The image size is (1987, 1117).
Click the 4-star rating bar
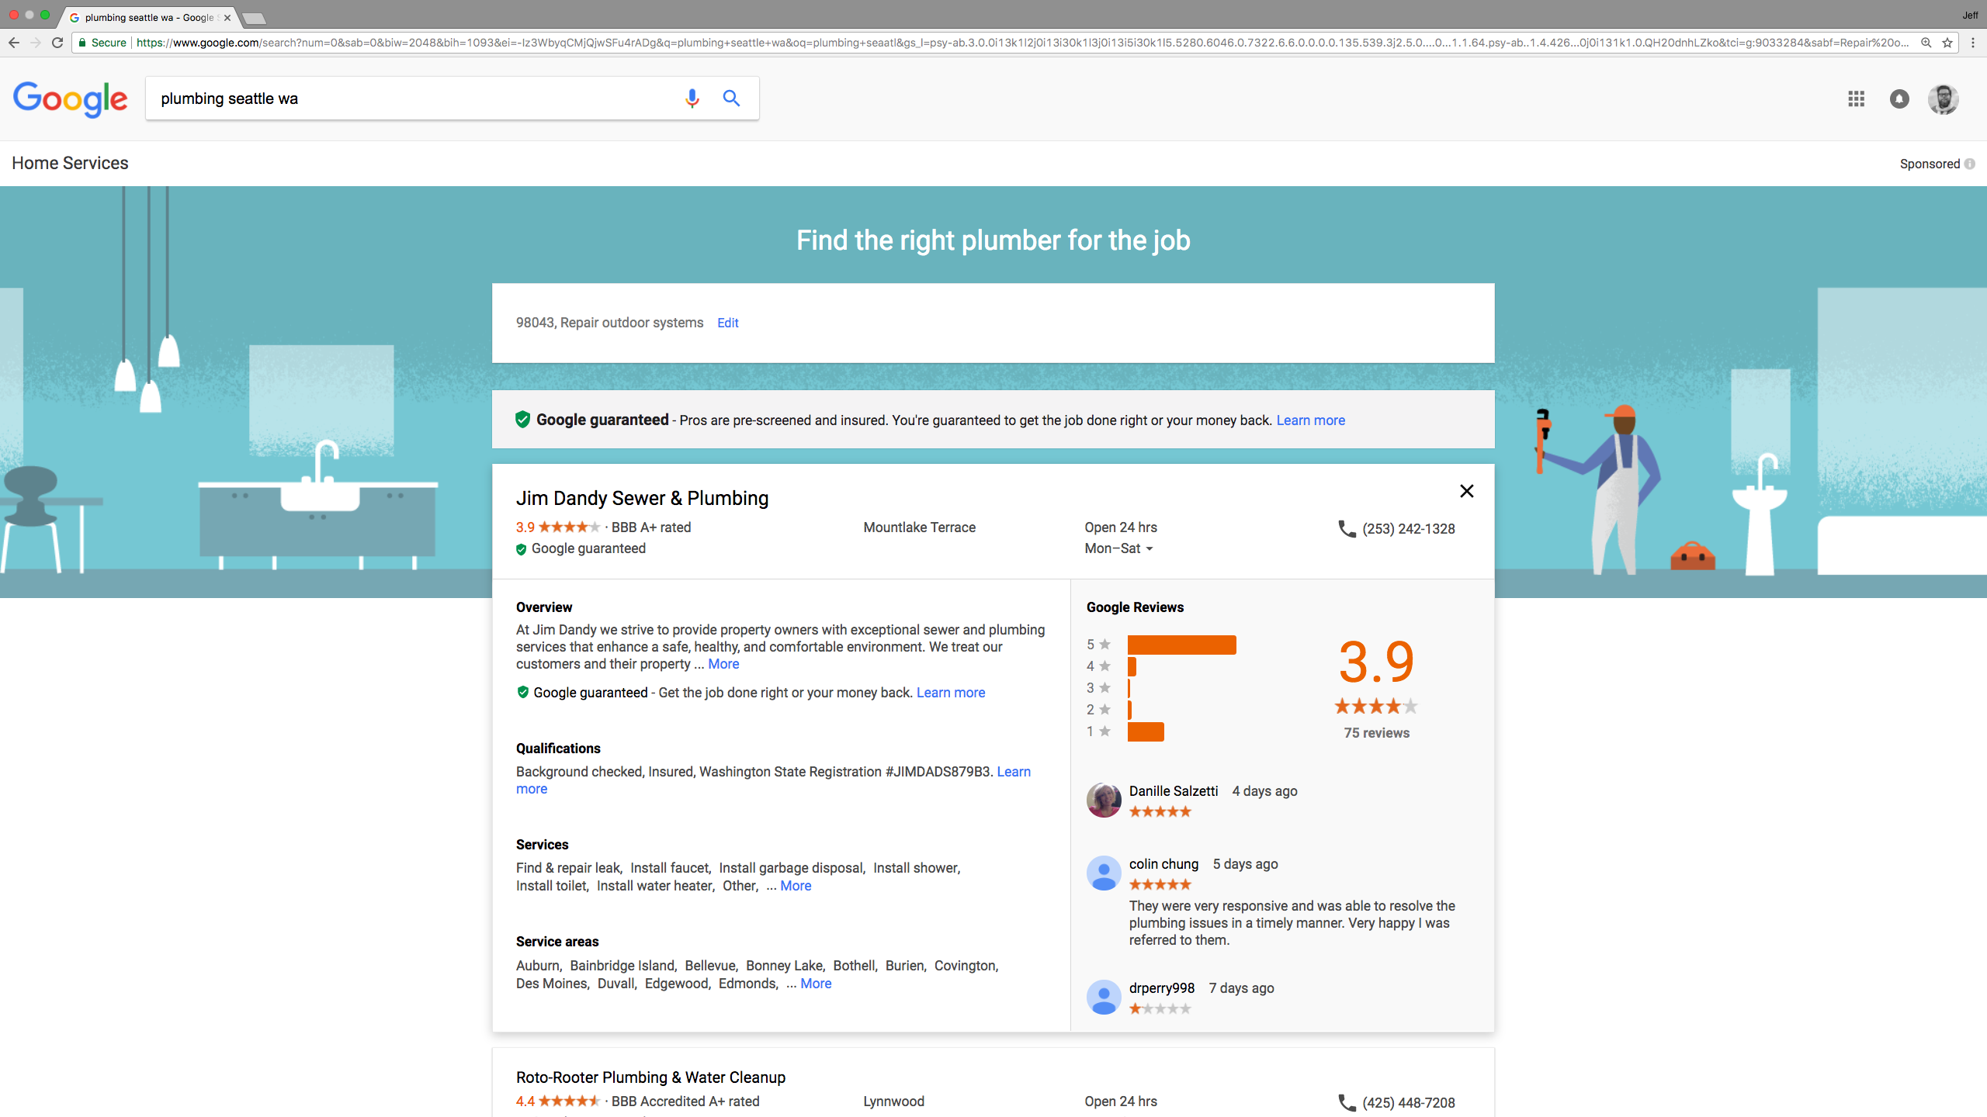click(x=1132, y=666)
